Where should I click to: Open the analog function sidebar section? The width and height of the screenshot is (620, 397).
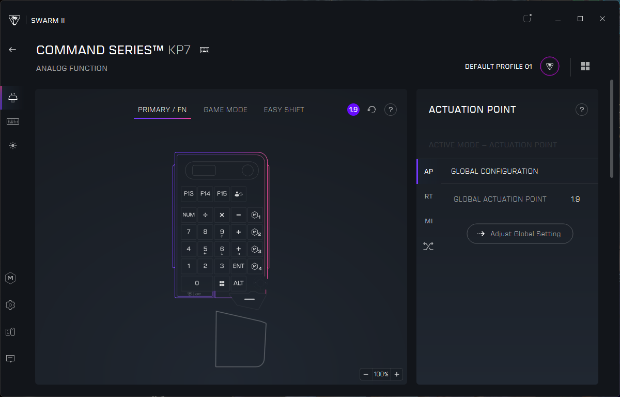[12, 98]
